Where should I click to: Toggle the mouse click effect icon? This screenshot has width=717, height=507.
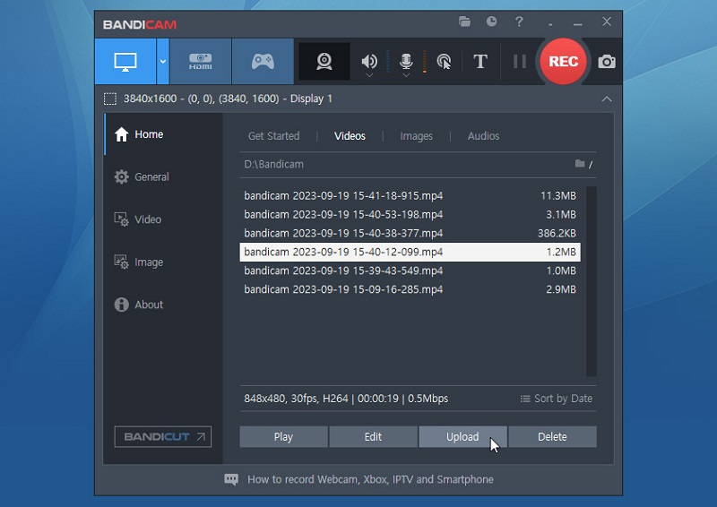444,61
